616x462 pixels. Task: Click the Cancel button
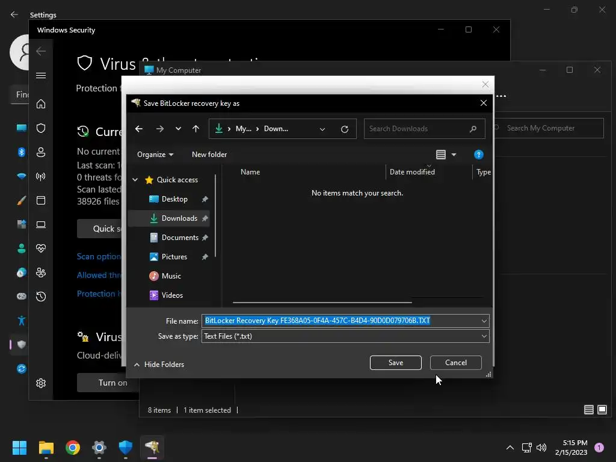coord(456,363)
